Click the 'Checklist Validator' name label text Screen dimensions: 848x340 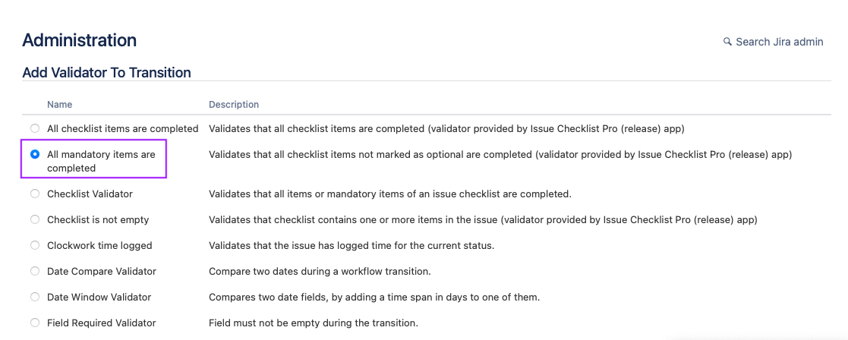[90, 194]
